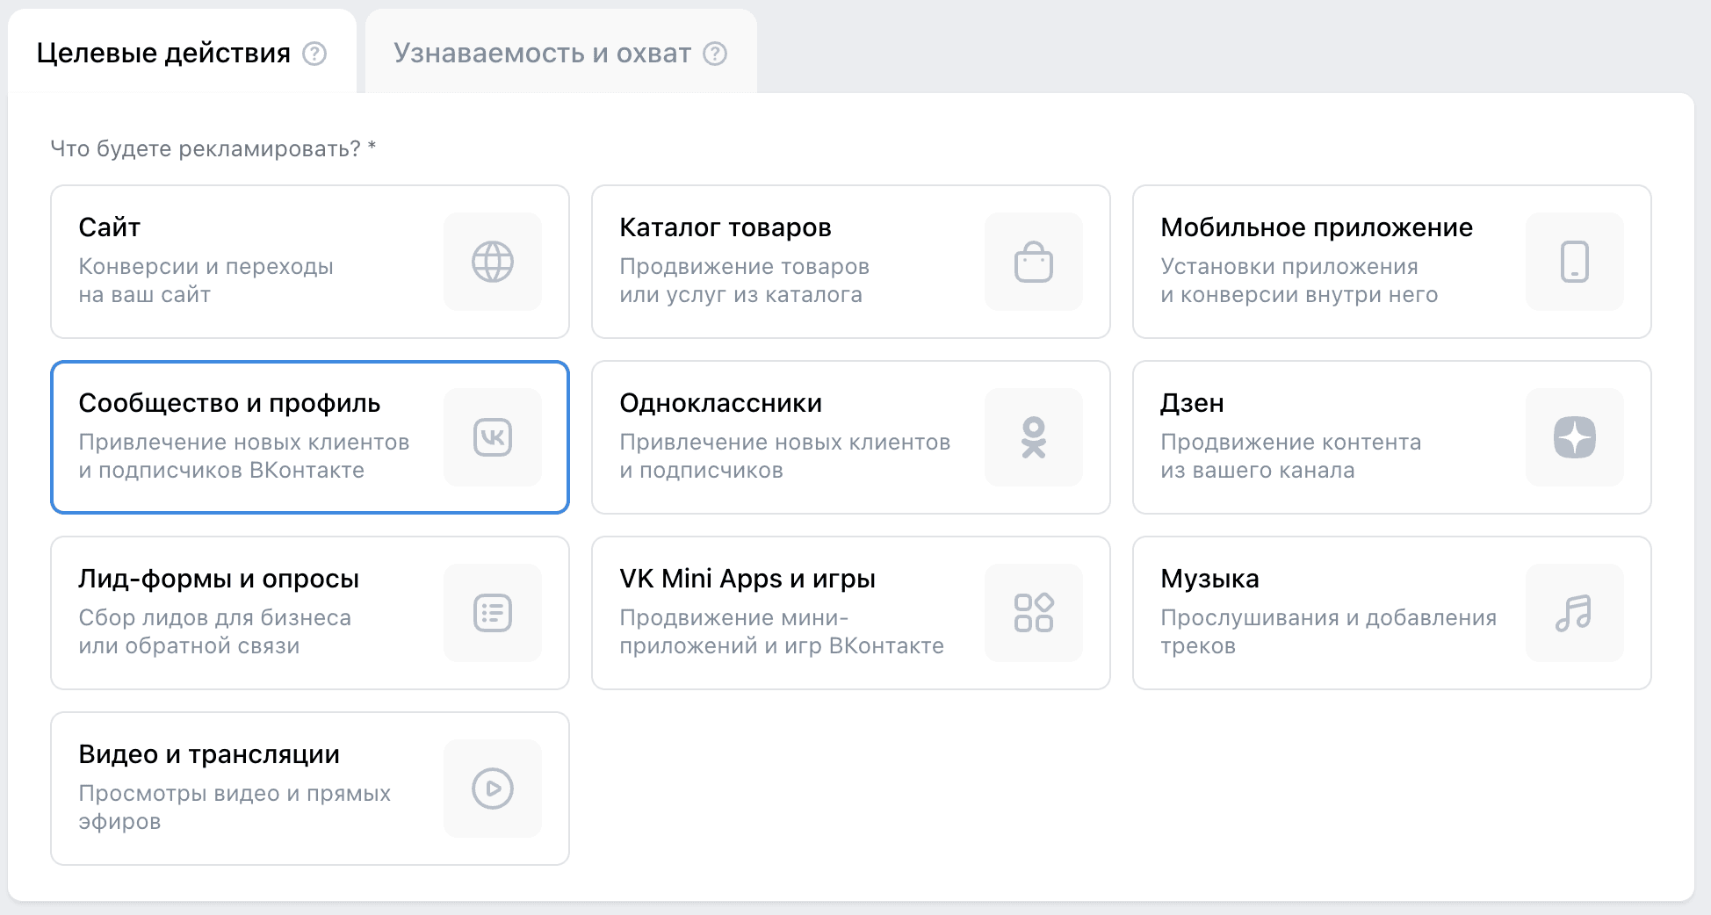Image resolution: width=1711 pixels, height=915 pixels.
Task: Click the globe icon on the Сайт card
Action: (493, 262)
